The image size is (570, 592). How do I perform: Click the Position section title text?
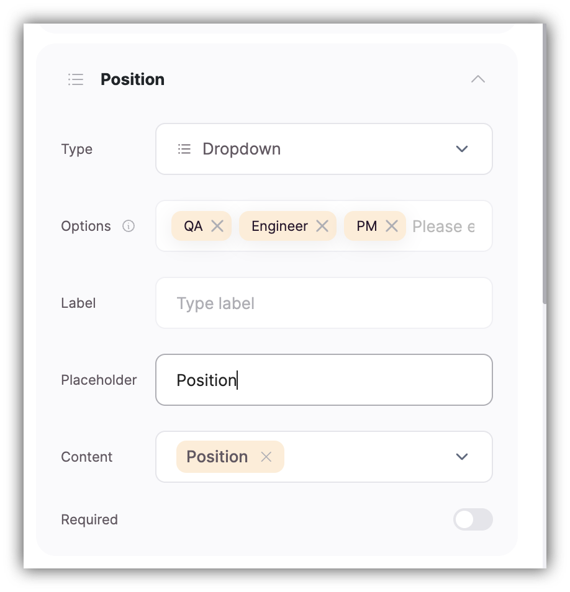tap(132, 79)
